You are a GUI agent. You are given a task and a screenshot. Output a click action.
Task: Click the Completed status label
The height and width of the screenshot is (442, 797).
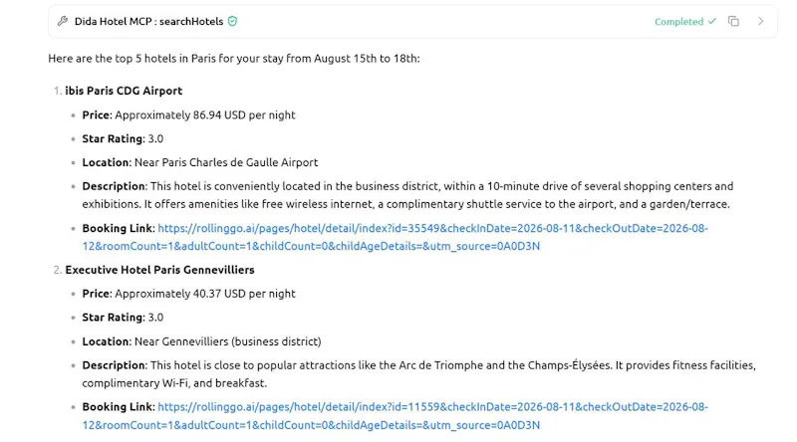[678, 22]
